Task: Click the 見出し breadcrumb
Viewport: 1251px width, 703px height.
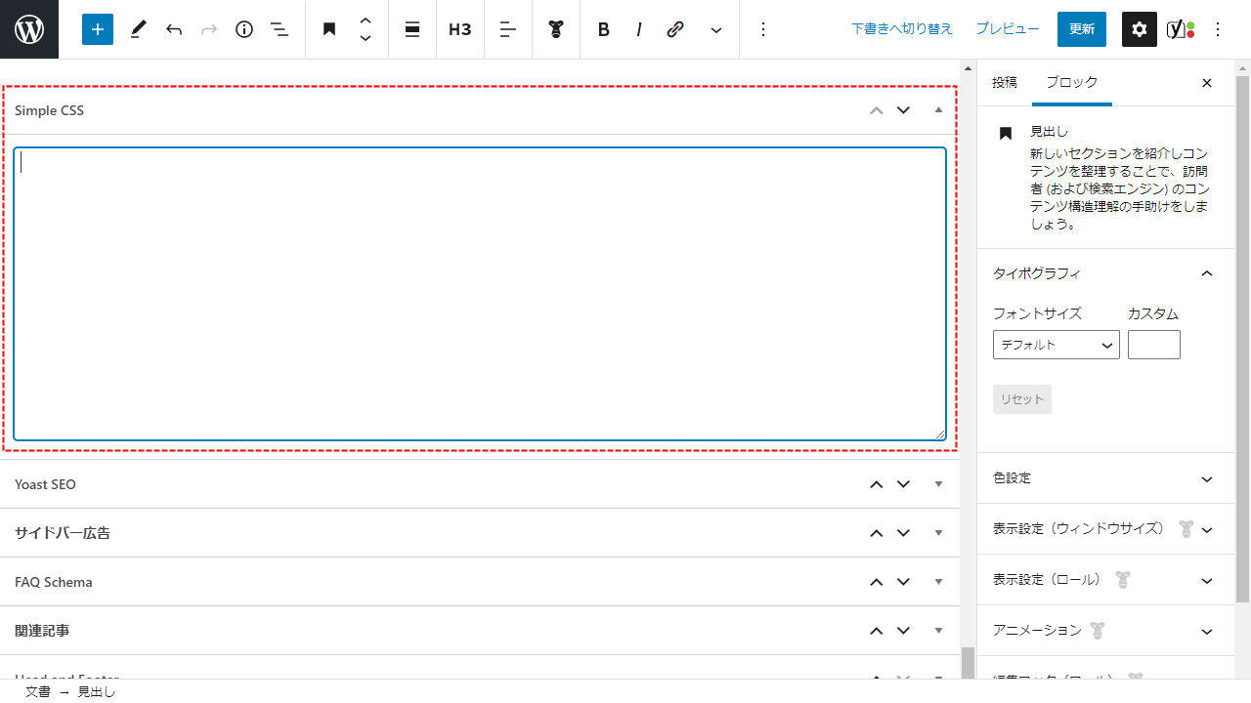Action: [97, 691]
